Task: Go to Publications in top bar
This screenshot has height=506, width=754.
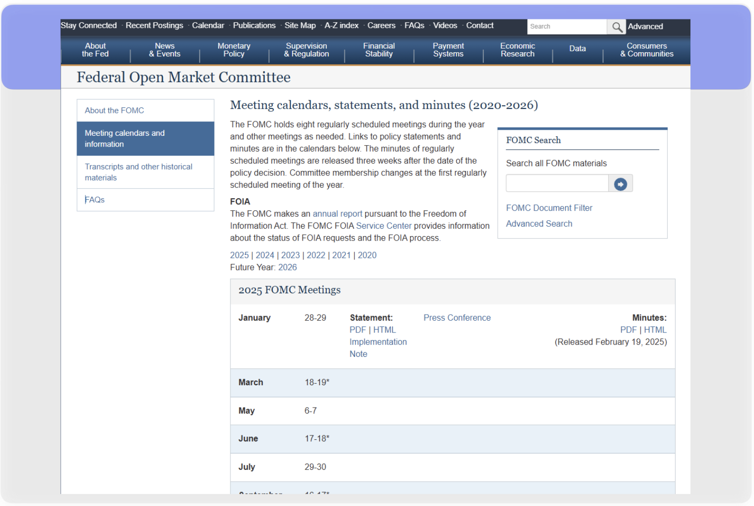Action: point(254,25)
